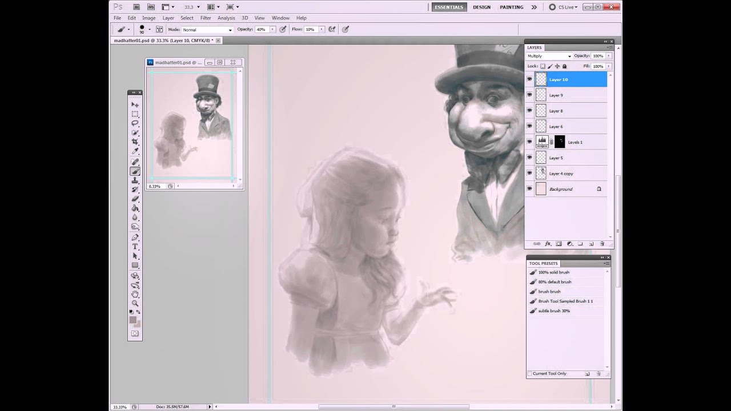Select the Eraser tool
This screenshot has width=731, height=411.
135,199
